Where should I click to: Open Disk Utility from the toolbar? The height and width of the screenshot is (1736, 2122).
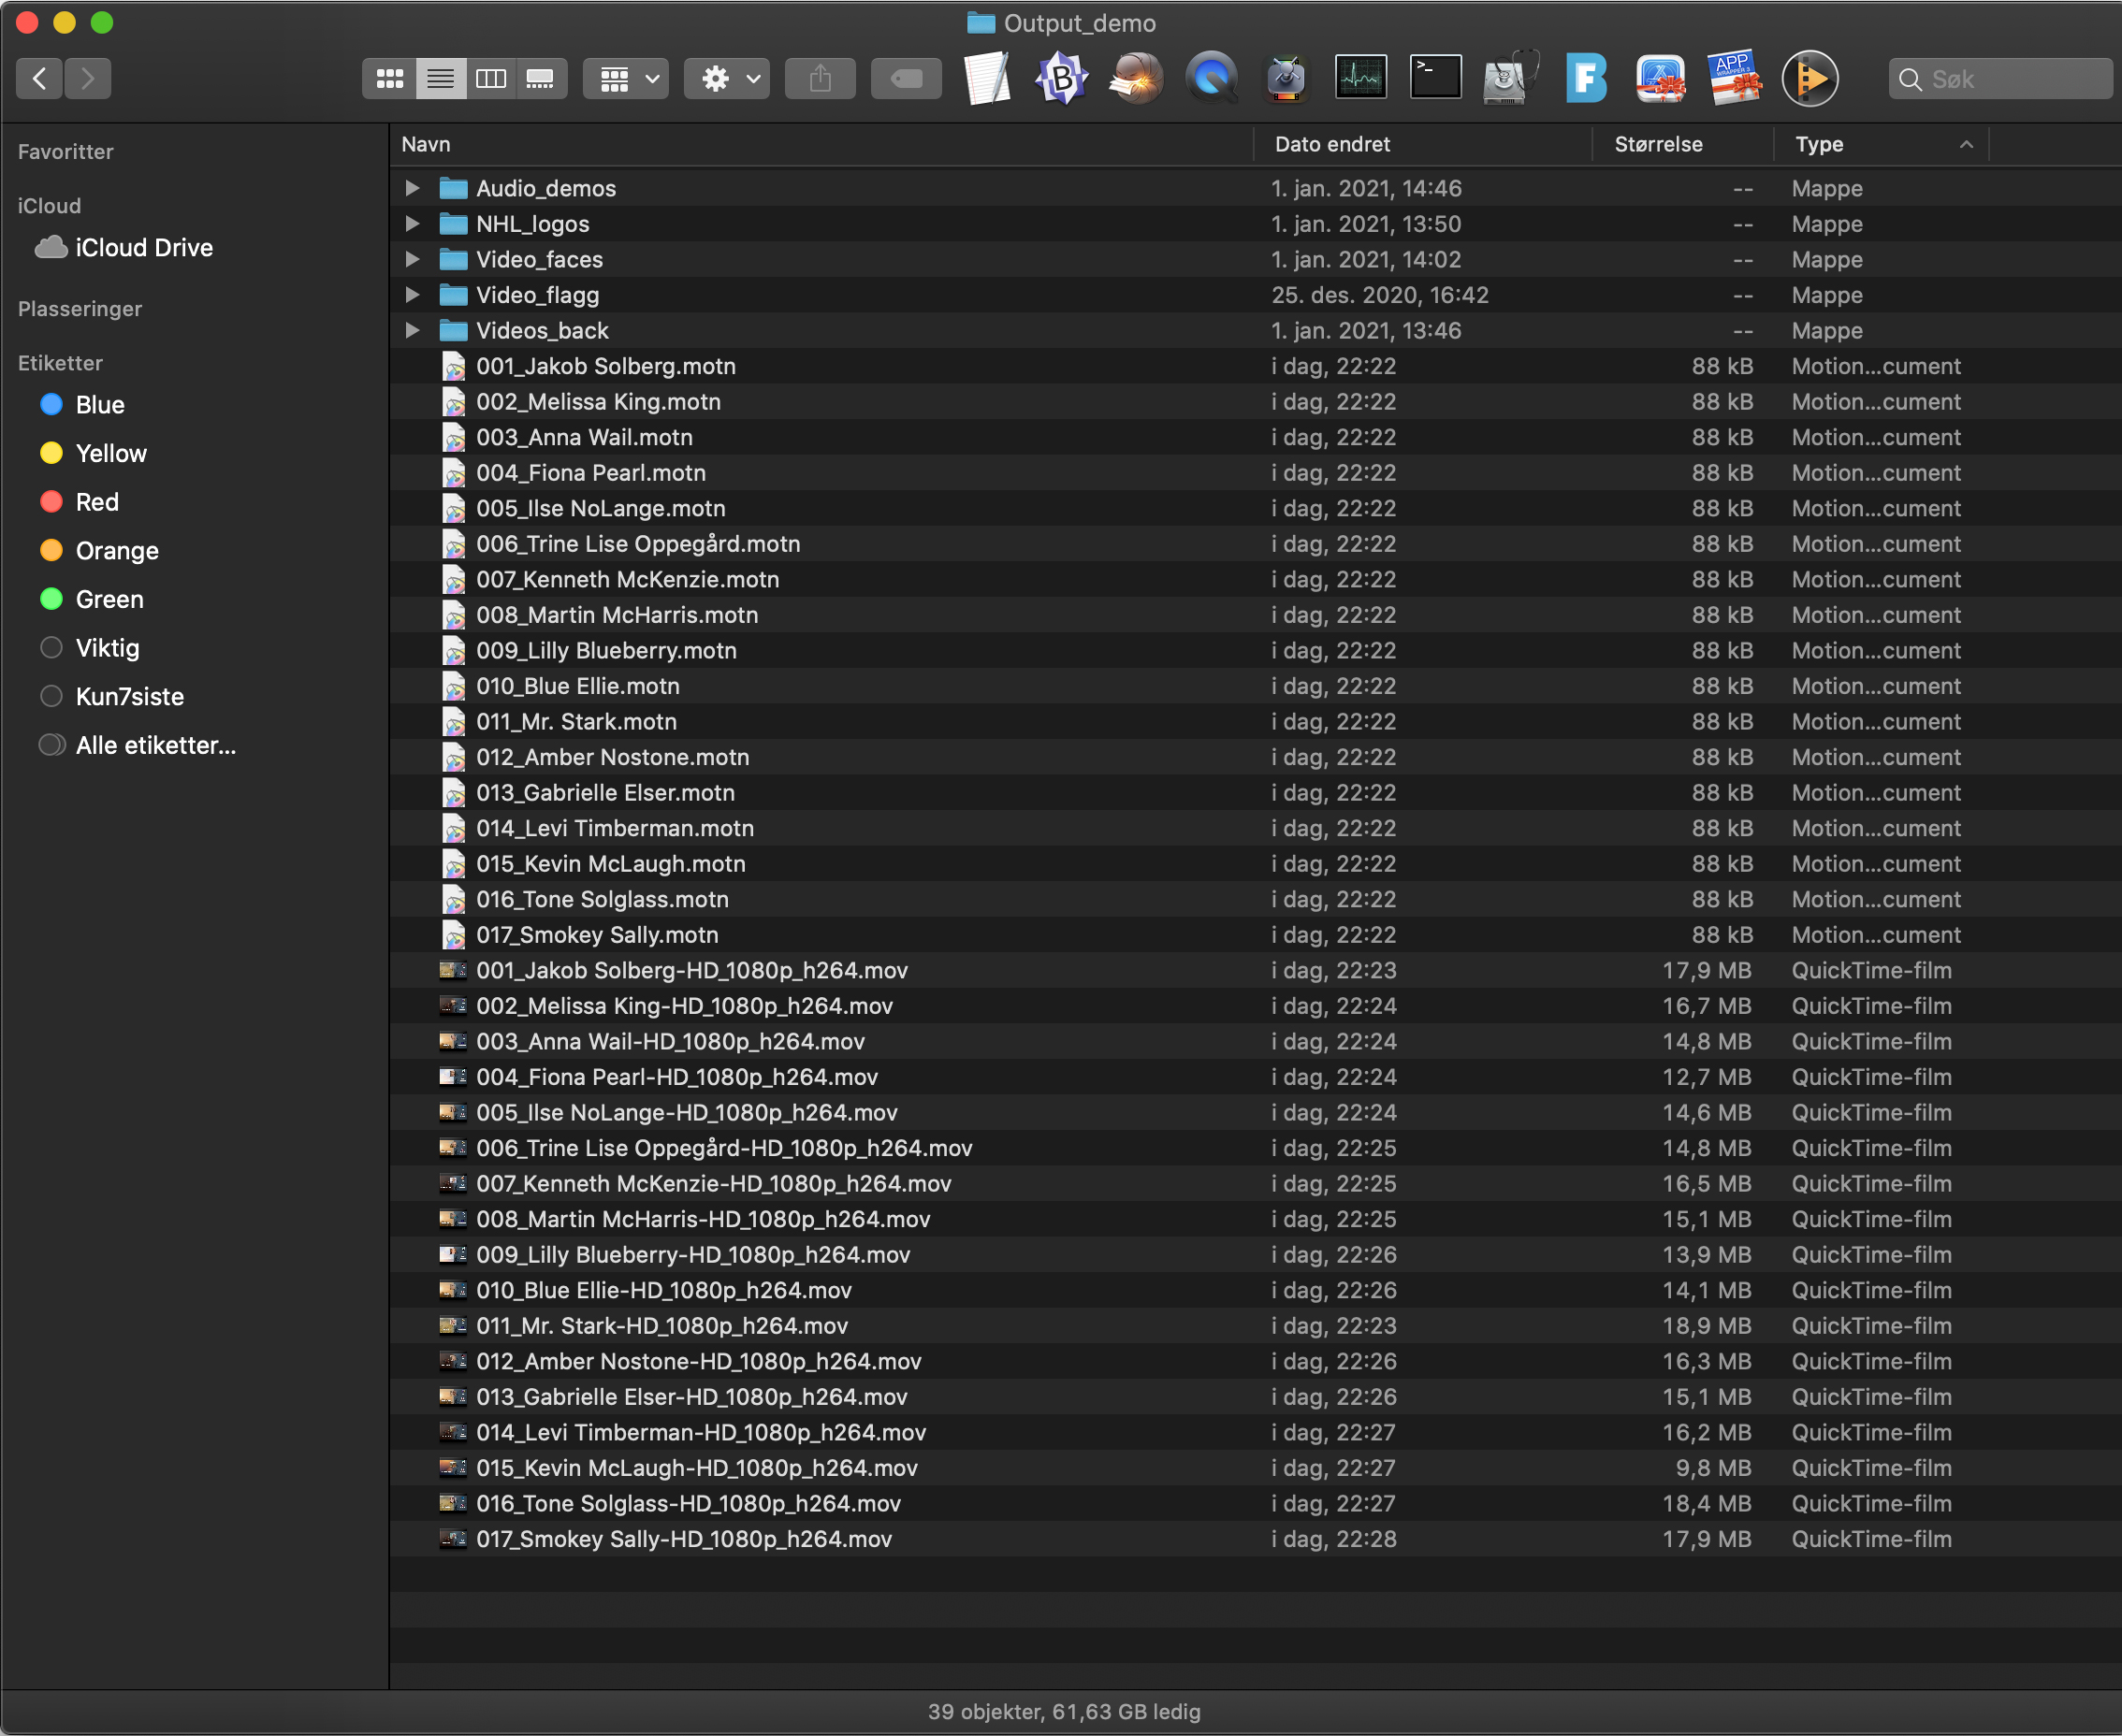coord(1511,78)
